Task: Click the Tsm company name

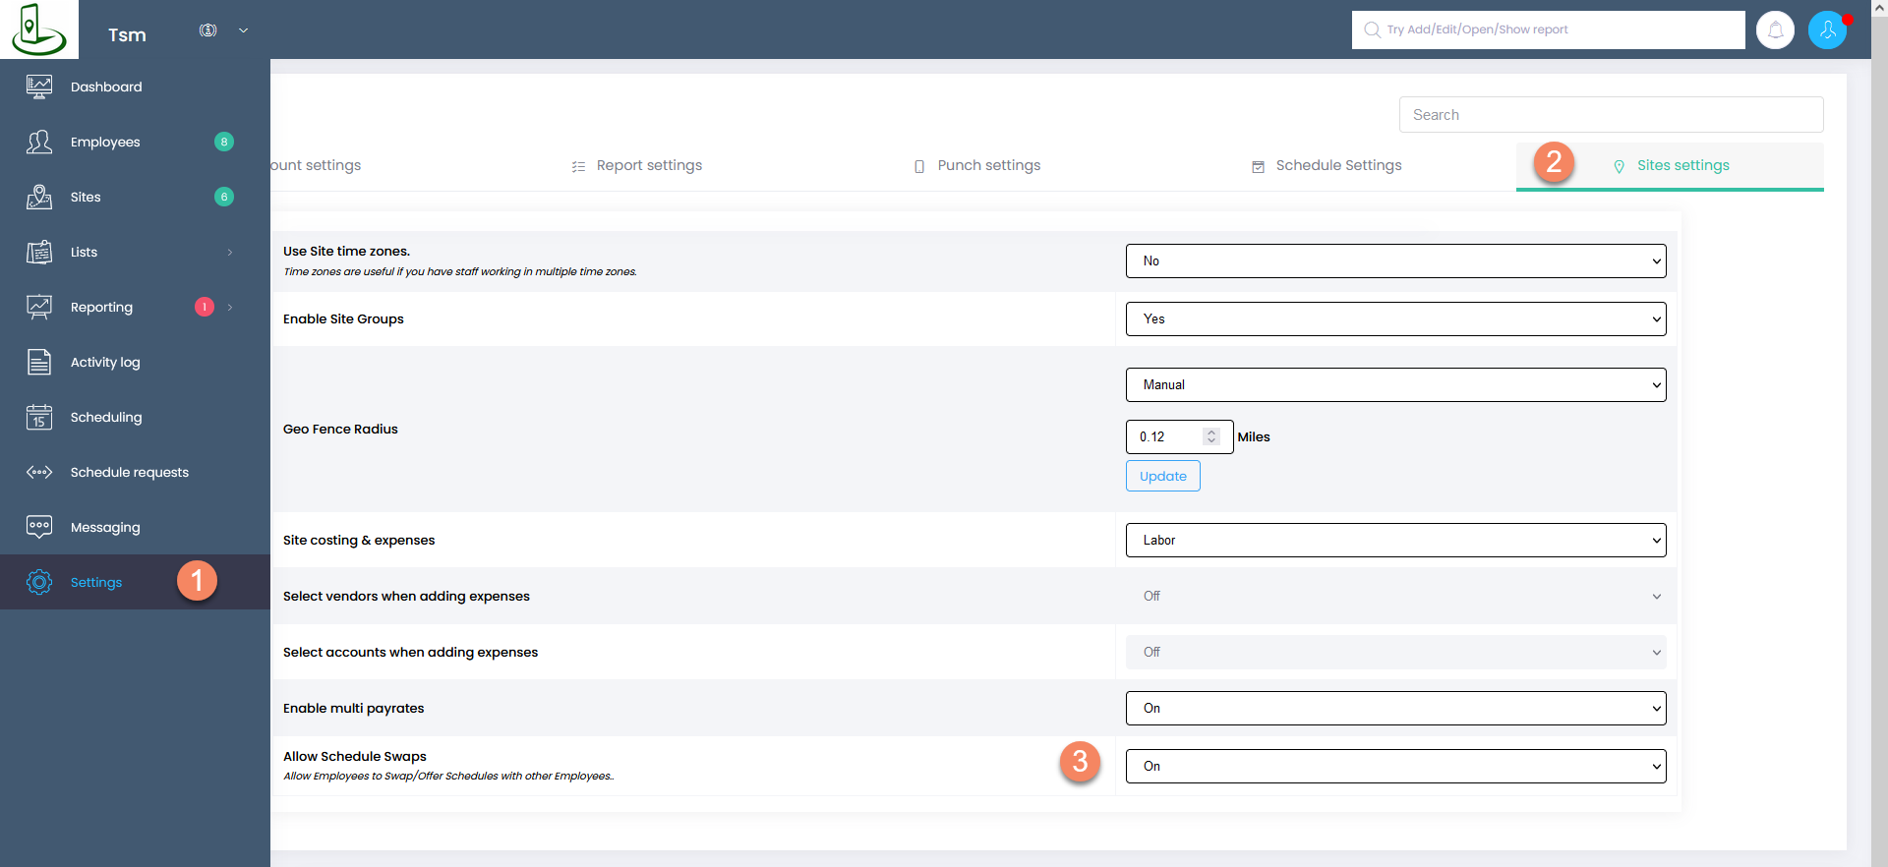Action: [x=127, y=34]
